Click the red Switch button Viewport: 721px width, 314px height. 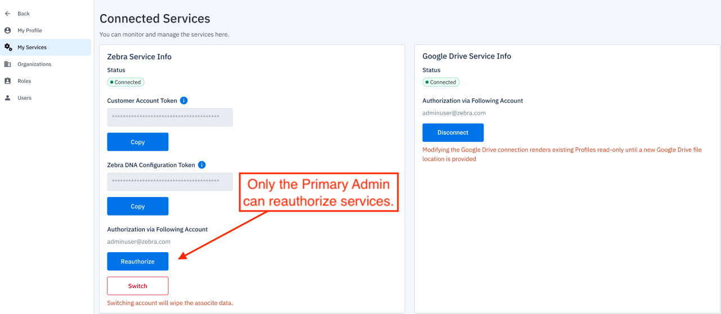click(138, 286)
